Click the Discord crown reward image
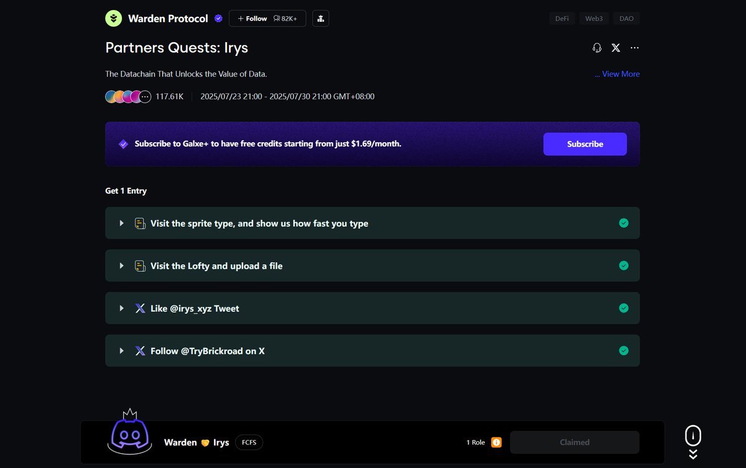 pyautogui.click(x=131, y=432)
